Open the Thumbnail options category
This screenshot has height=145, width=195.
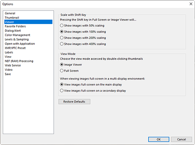pos(12,18)
